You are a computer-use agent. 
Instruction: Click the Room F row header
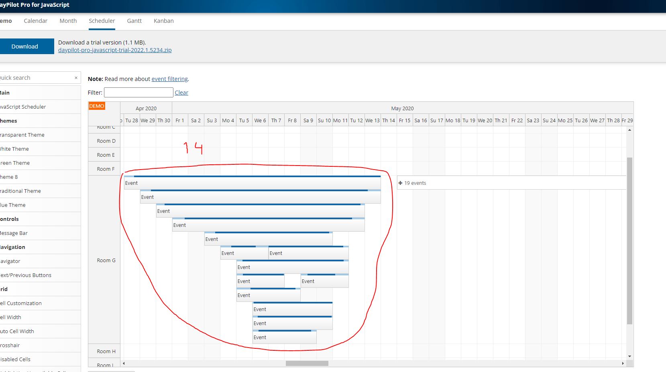104,169
